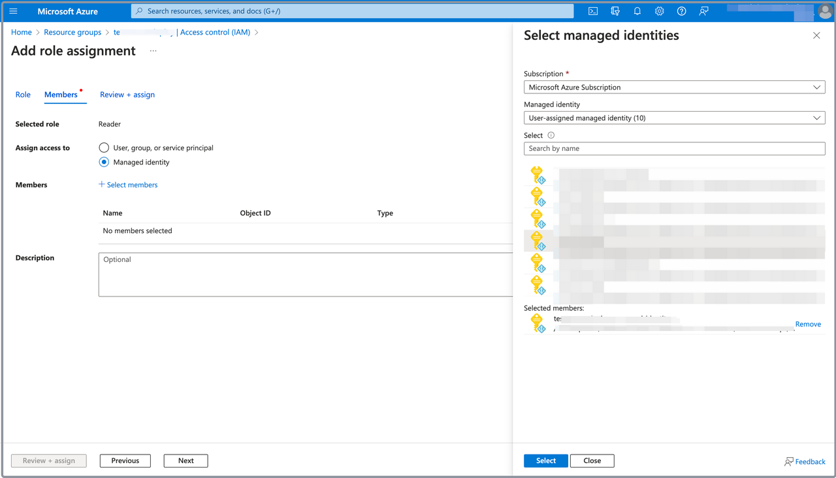The image size is (836, 478).
Task: Open the Notifications bell icon
Action: (637, 11)
